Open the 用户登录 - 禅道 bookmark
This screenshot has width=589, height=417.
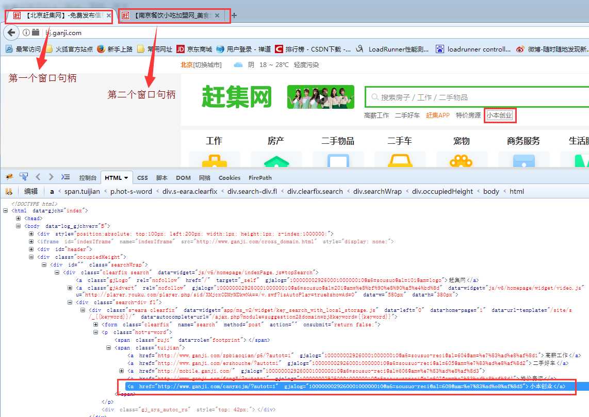click(x=244, y=49)
